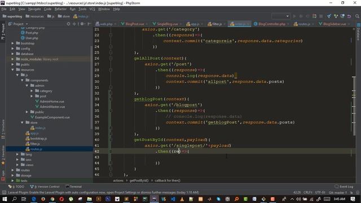Viewport: 361px width, 203px height.
Task: Click the superblog breadcrumb in navigation bar
Action: tap(12, 16)
